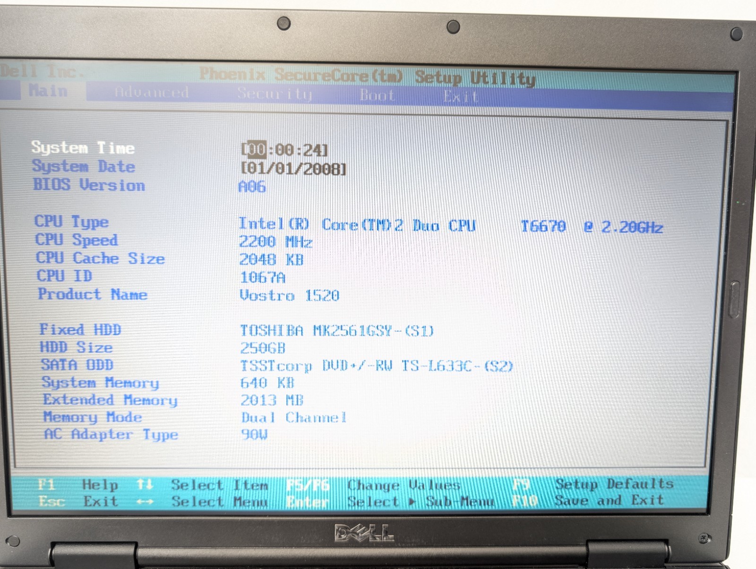756x569 pixels.
Task: Click the Fixed HDD label
Action: [x=80, y=329]
